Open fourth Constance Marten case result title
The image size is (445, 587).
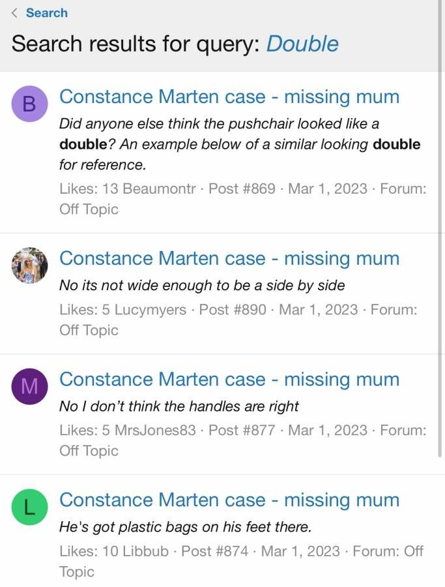(229, 500)
